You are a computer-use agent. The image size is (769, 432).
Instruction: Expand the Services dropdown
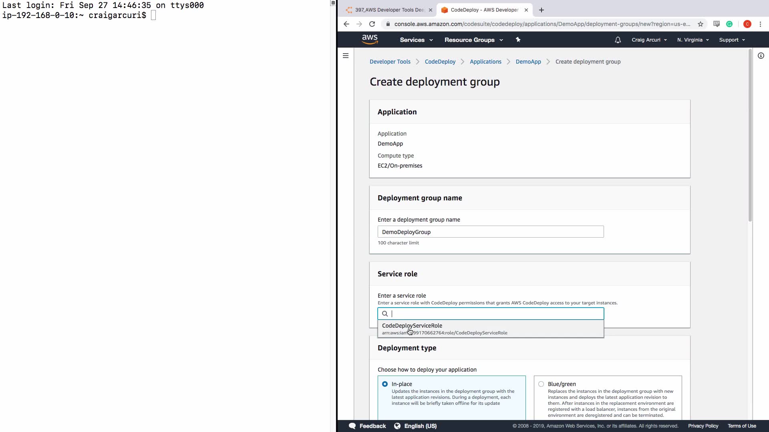pos(416,40)
